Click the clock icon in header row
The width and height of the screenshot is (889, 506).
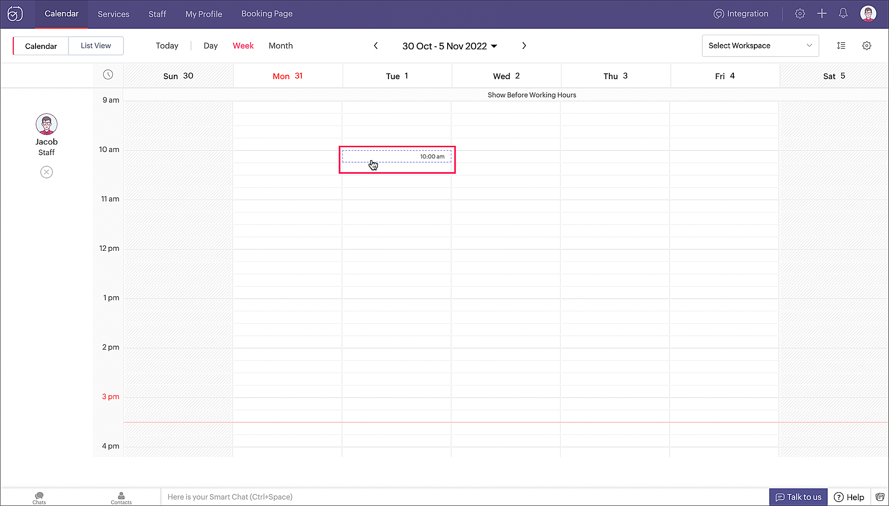108,75
